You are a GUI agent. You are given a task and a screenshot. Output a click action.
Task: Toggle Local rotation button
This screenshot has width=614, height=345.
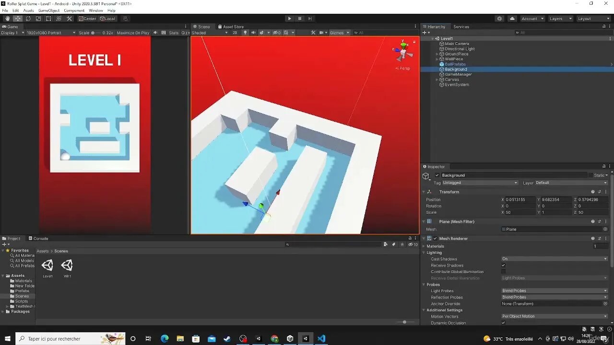[x=107, y=19]
